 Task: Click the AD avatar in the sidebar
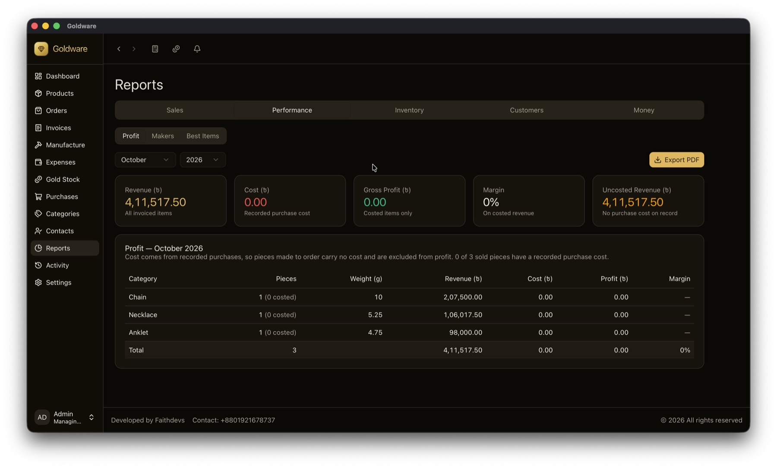(42, 417)
